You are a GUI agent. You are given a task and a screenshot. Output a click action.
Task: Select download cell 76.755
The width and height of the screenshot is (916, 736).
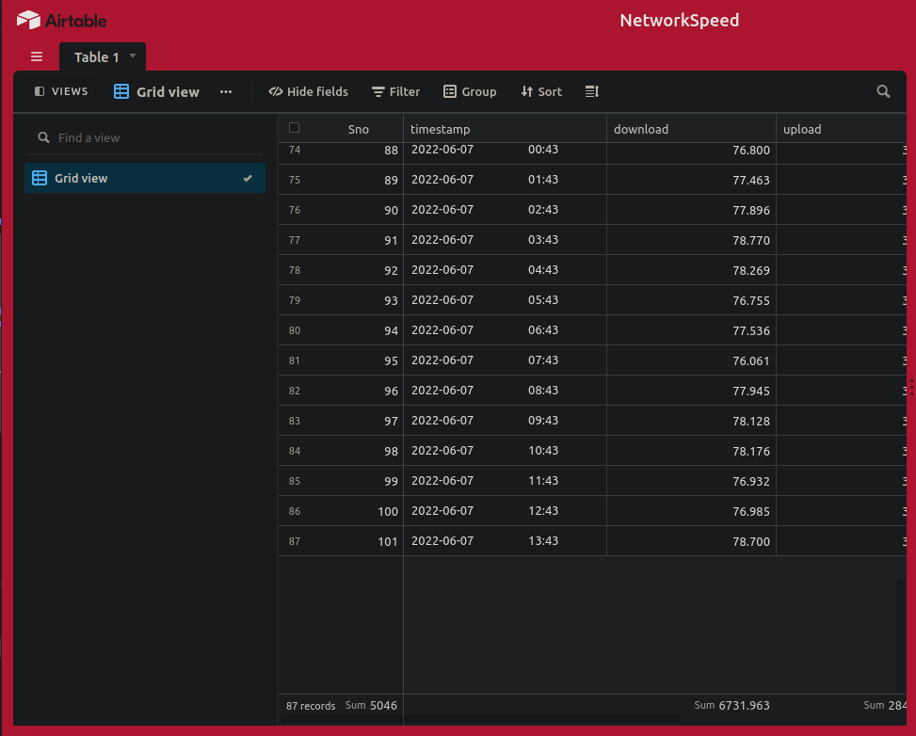point(691,300)
